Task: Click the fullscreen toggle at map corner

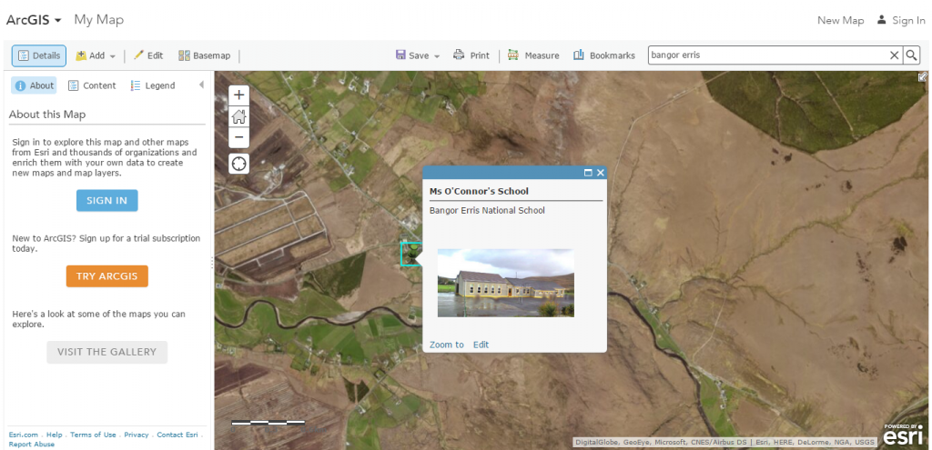Action: tap(923, 76)
